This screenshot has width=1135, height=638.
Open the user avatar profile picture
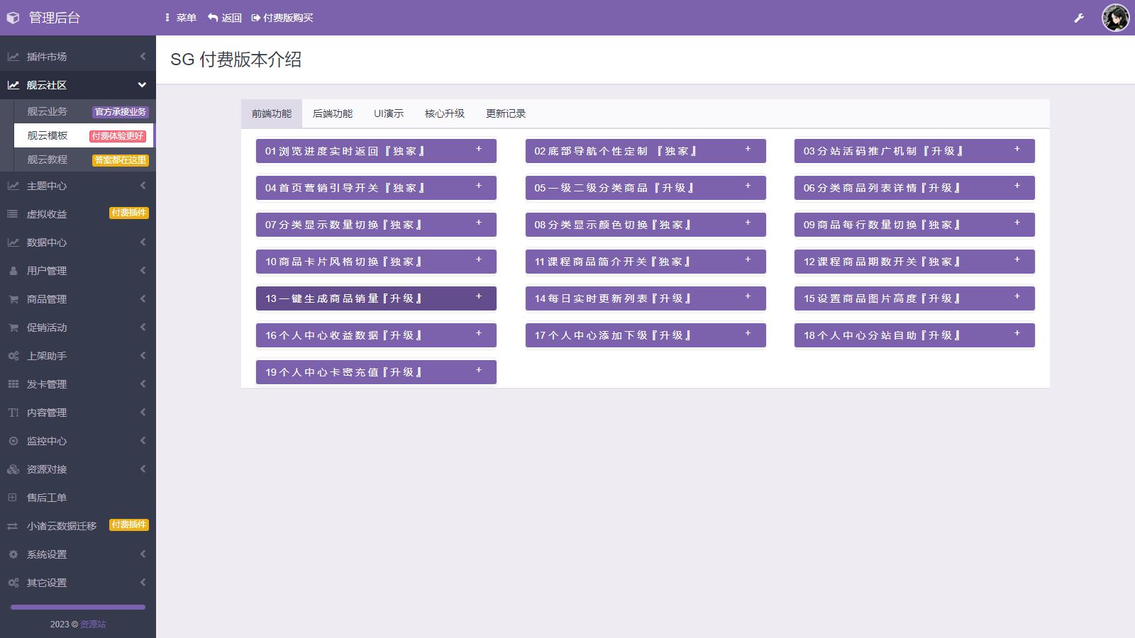pyautogui.click(x=1115, y=18)
